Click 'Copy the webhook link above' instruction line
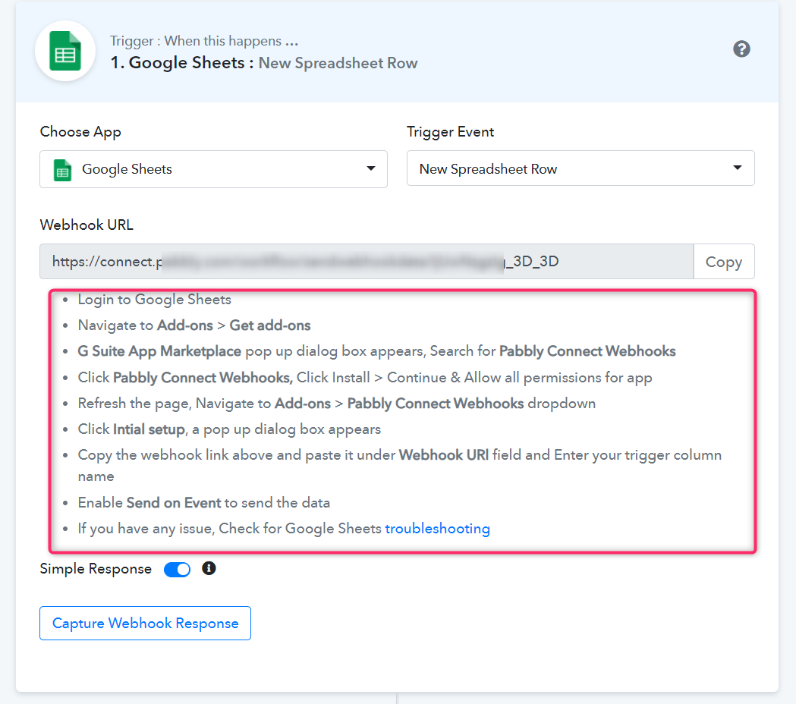 pos(400,466)
